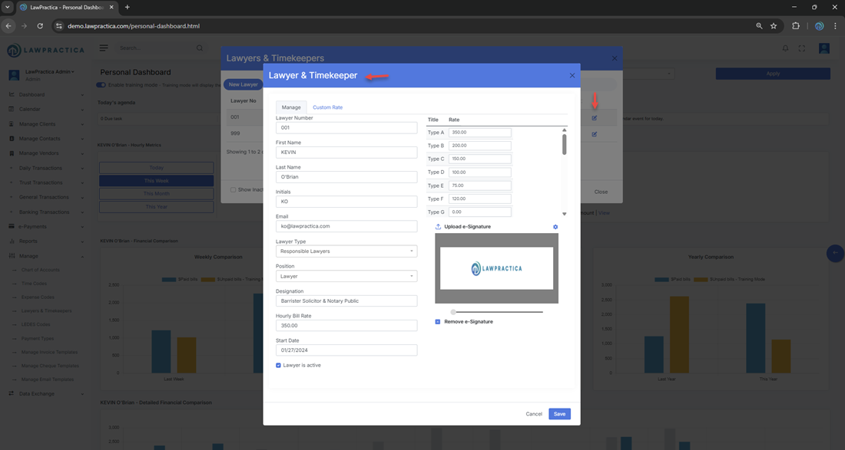This screenshot has width=845, height=450.
Task: Click the Save button
Action: click(559, 414)
